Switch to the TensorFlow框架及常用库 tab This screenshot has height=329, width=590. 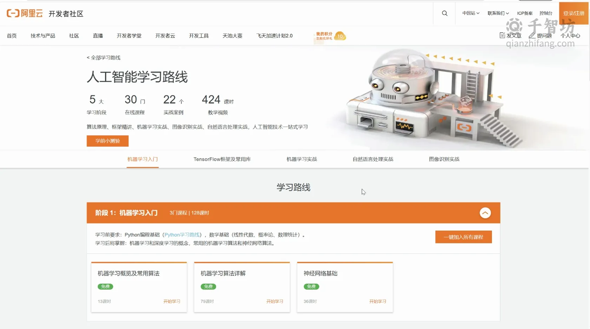tap(222, 159)
